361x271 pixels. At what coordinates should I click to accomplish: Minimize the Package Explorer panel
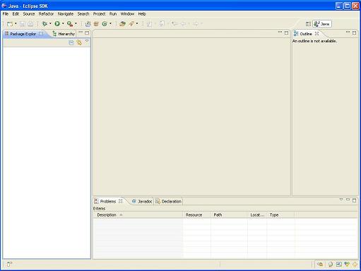pos(81,32)
